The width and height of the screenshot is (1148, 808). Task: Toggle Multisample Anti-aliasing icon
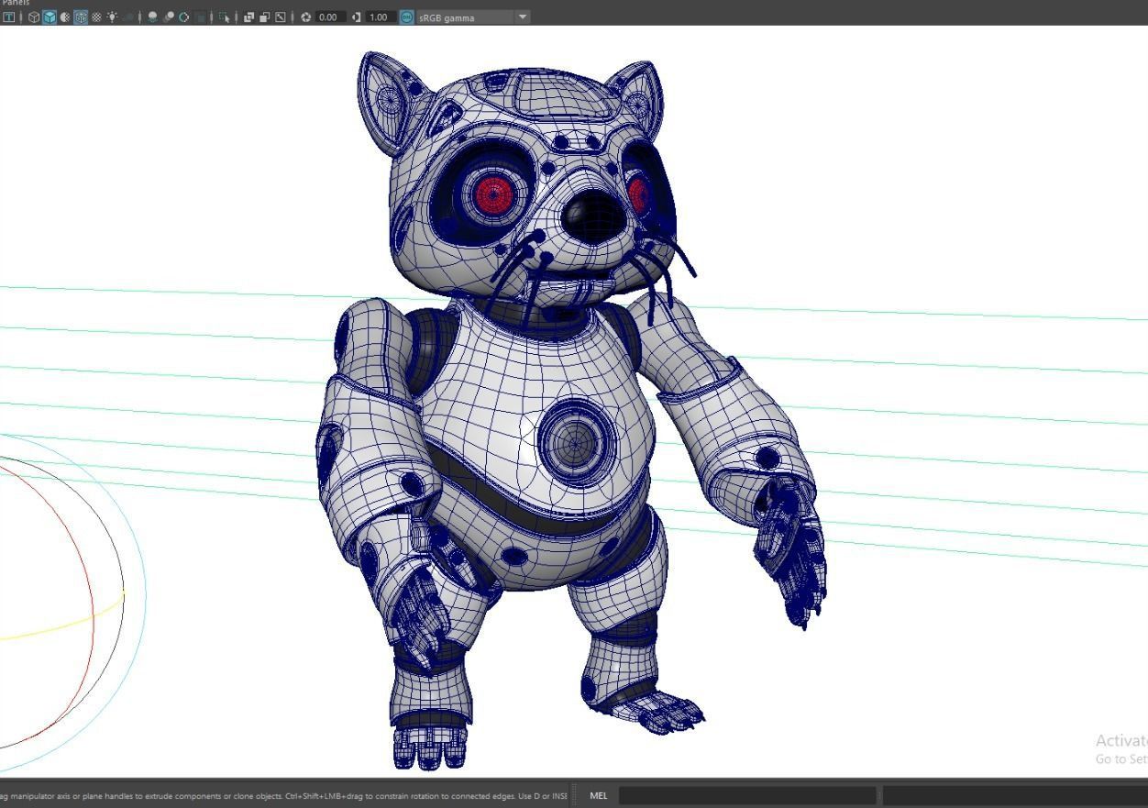pos(183,17)
